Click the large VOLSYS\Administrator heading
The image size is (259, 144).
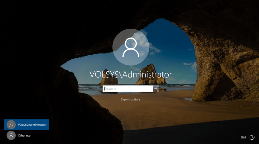[x=131, y=74]
